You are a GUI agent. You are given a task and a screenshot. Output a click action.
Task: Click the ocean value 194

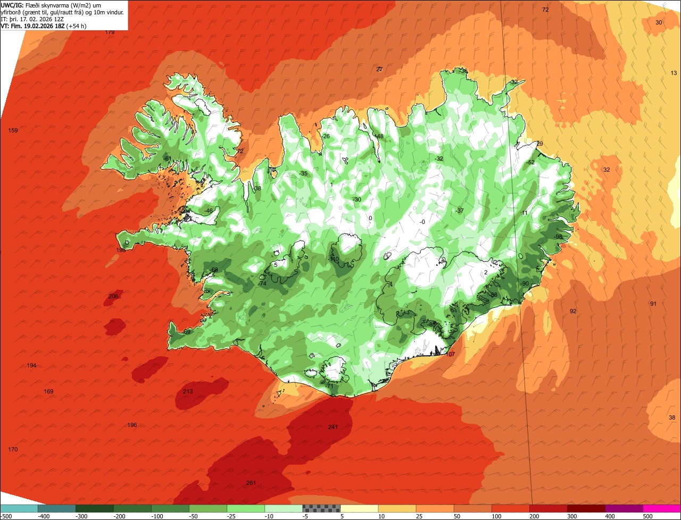pos(32,366)
